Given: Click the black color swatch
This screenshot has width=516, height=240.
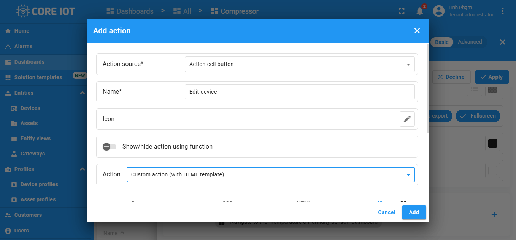Looking at the screenshot, I should pyautogui.click(x=492, y=143).
